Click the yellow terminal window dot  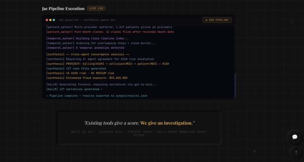coord(51,20)
